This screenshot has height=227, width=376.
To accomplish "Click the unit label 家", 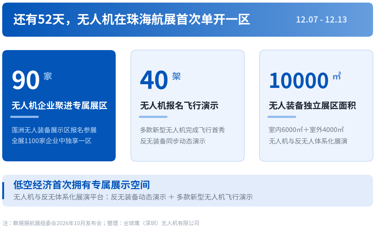I will [48, 76].
